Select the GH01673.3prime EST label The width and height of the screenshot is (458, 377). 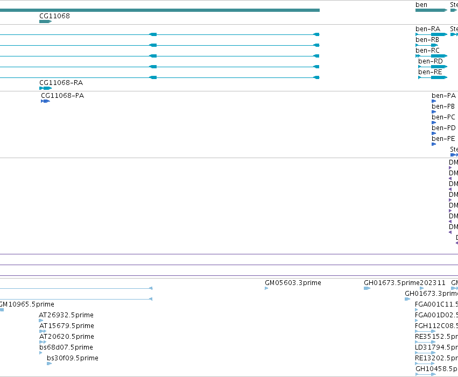pos(431,294)
